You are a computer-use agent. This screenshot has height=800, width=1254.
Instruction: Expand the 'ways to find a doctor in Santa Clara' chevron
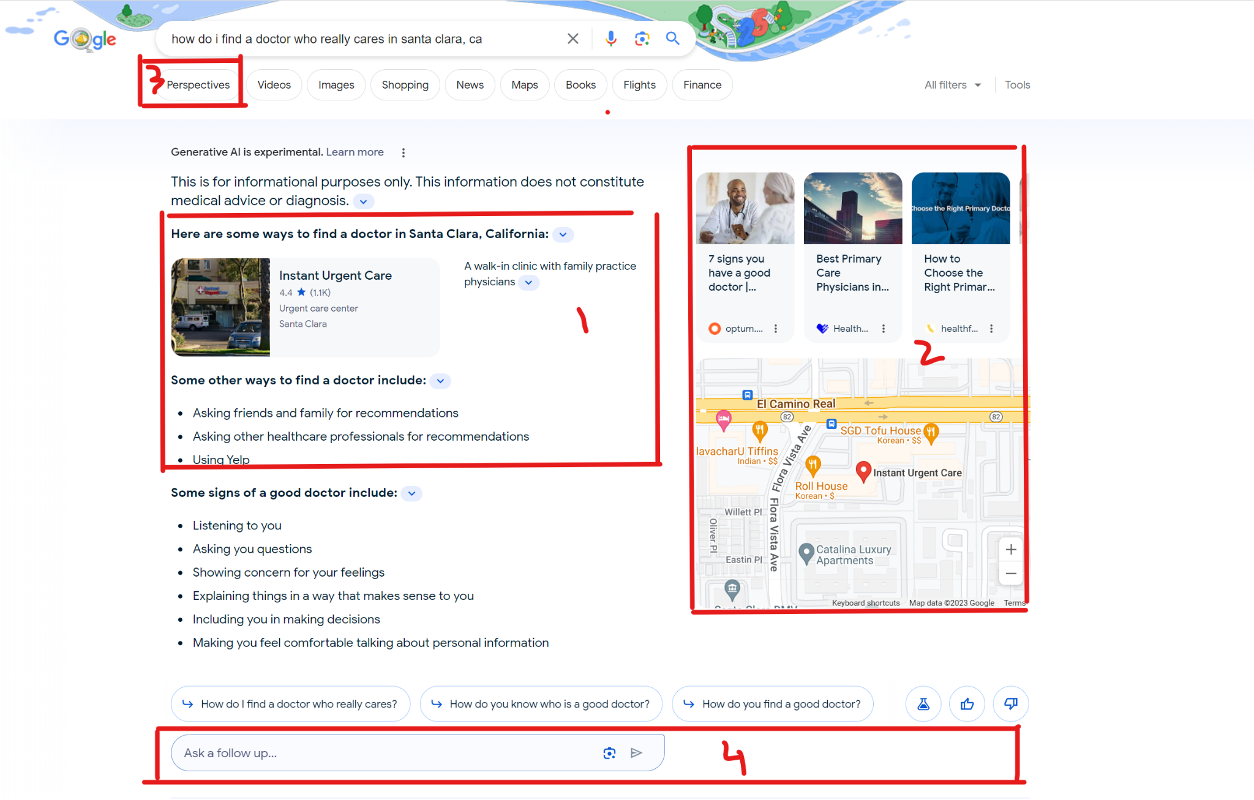point(563,234)
